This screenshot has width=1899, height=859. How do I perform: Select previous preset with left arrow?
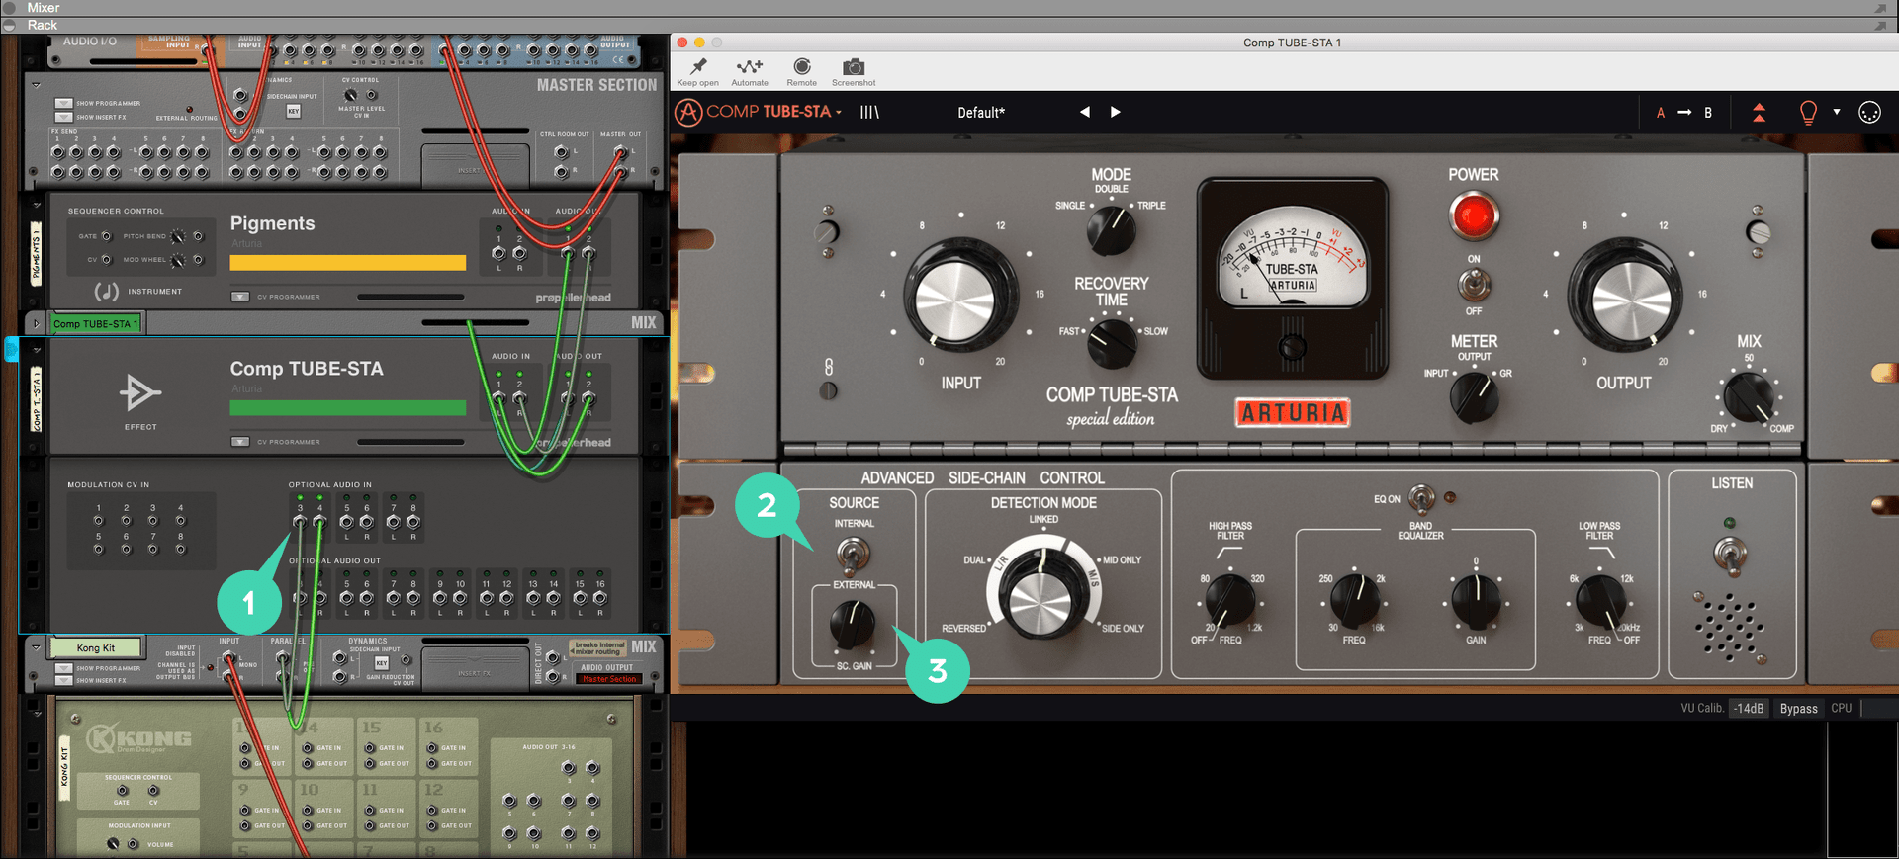tap(1085, 112)
